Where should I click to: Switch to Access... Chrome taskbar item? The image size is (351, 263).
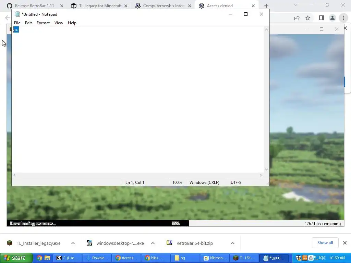click(x=126, y=258)
